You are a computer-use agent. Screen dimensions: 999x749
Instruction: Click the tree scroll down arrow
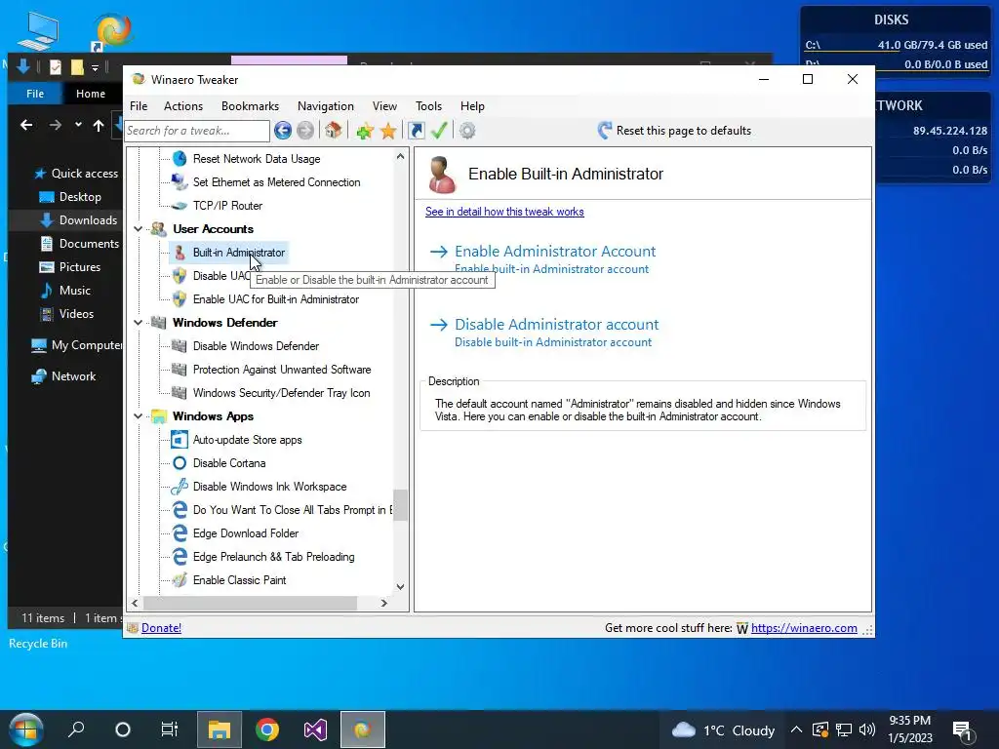pos(400,586)
